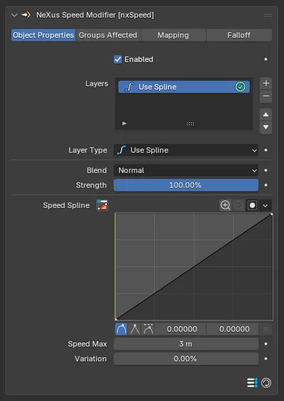Switch to the Object Properties tab

(x=43, y=35)
